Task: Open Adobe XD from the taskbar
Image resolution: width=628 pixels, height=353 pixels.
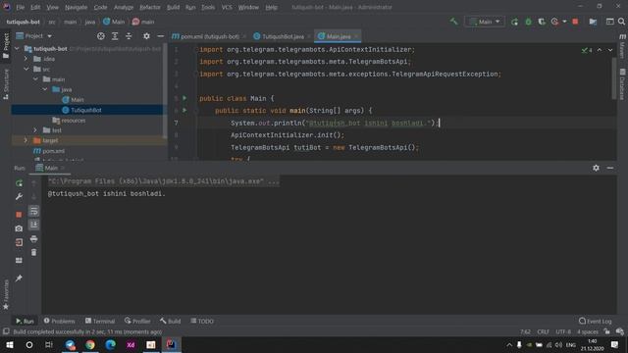Action: [x=131, y=344]
